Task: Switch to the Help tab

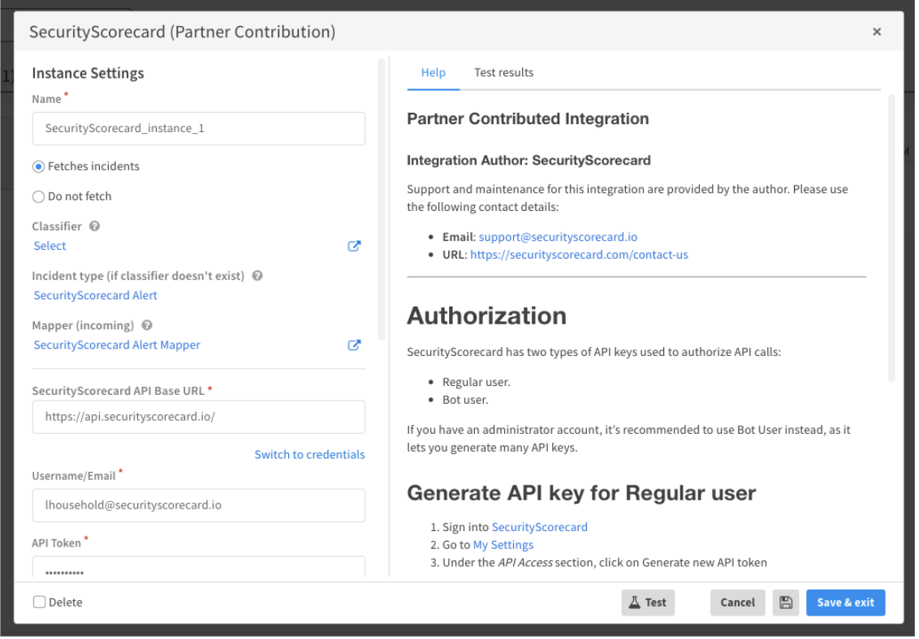Action: pyautogui.click(x=435, y=72)
